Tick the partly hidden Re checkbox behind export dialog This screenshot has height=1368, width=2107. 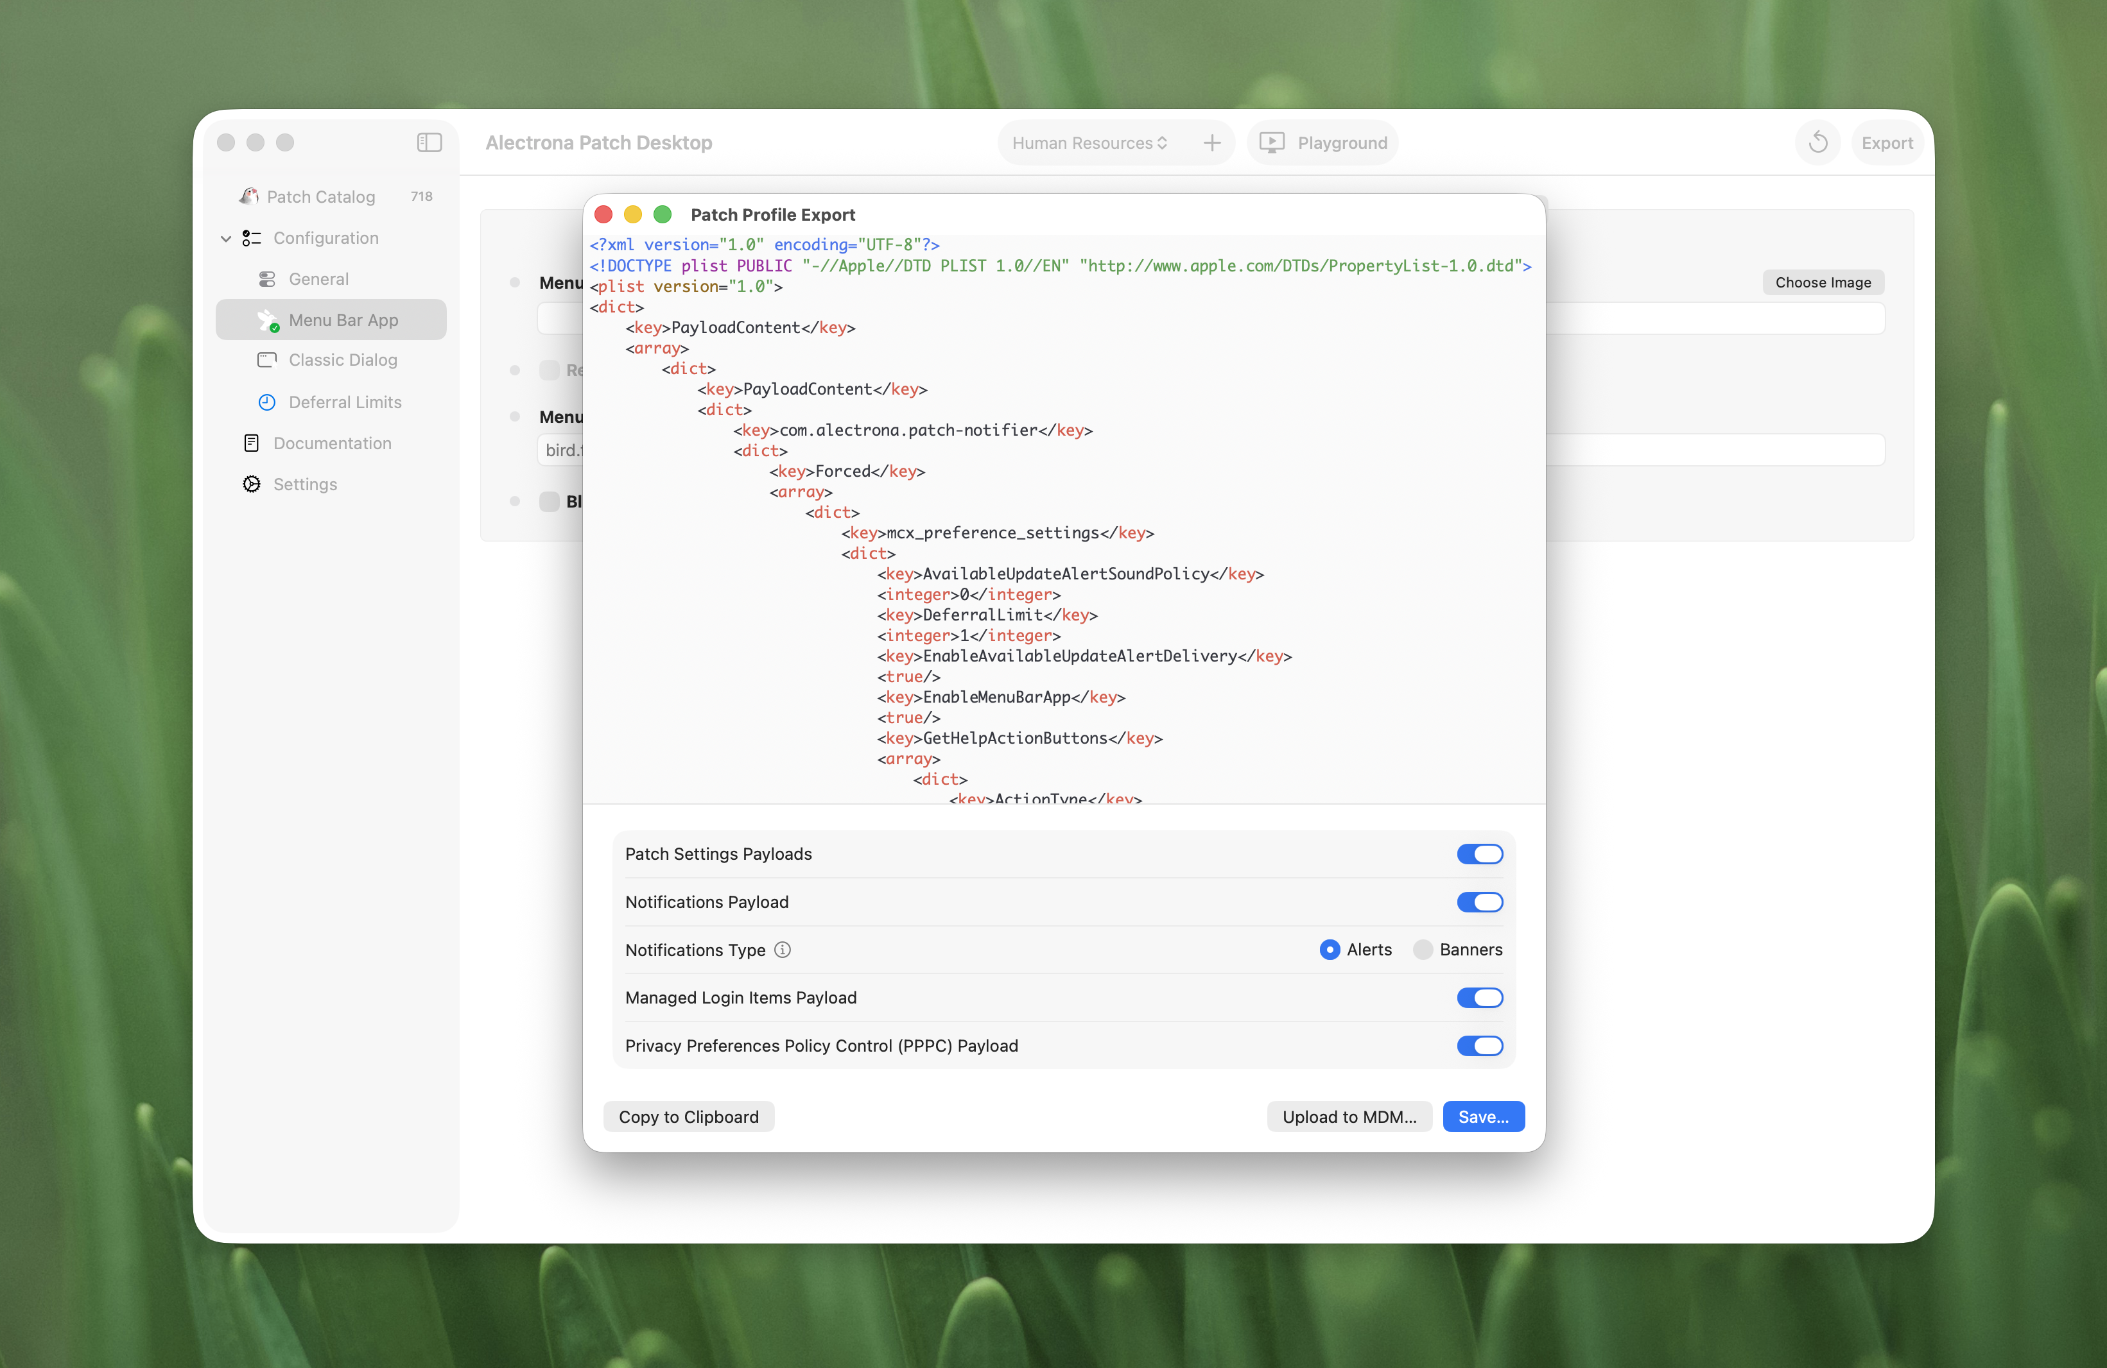coord(550,370)
